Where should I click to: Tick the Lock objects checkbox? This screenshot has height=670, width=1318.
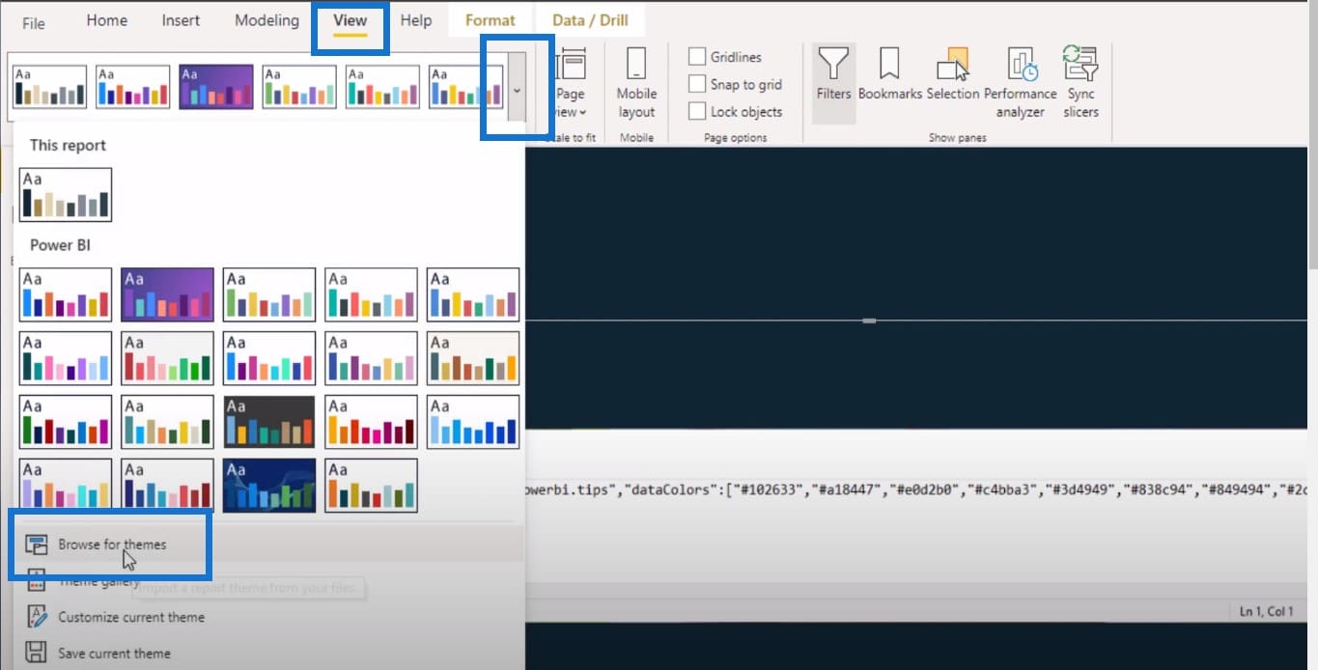697,111
